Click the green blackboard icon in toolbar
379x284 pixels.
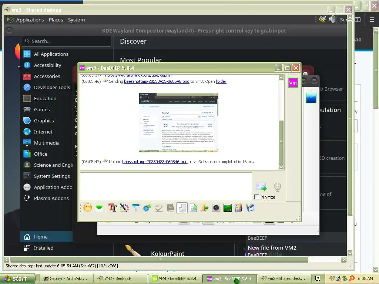[228, 208]
